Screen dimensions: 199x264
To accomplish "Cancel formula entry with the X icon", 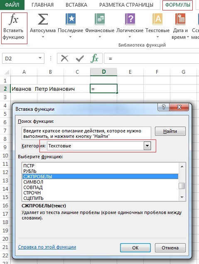I will coord(65,58).
